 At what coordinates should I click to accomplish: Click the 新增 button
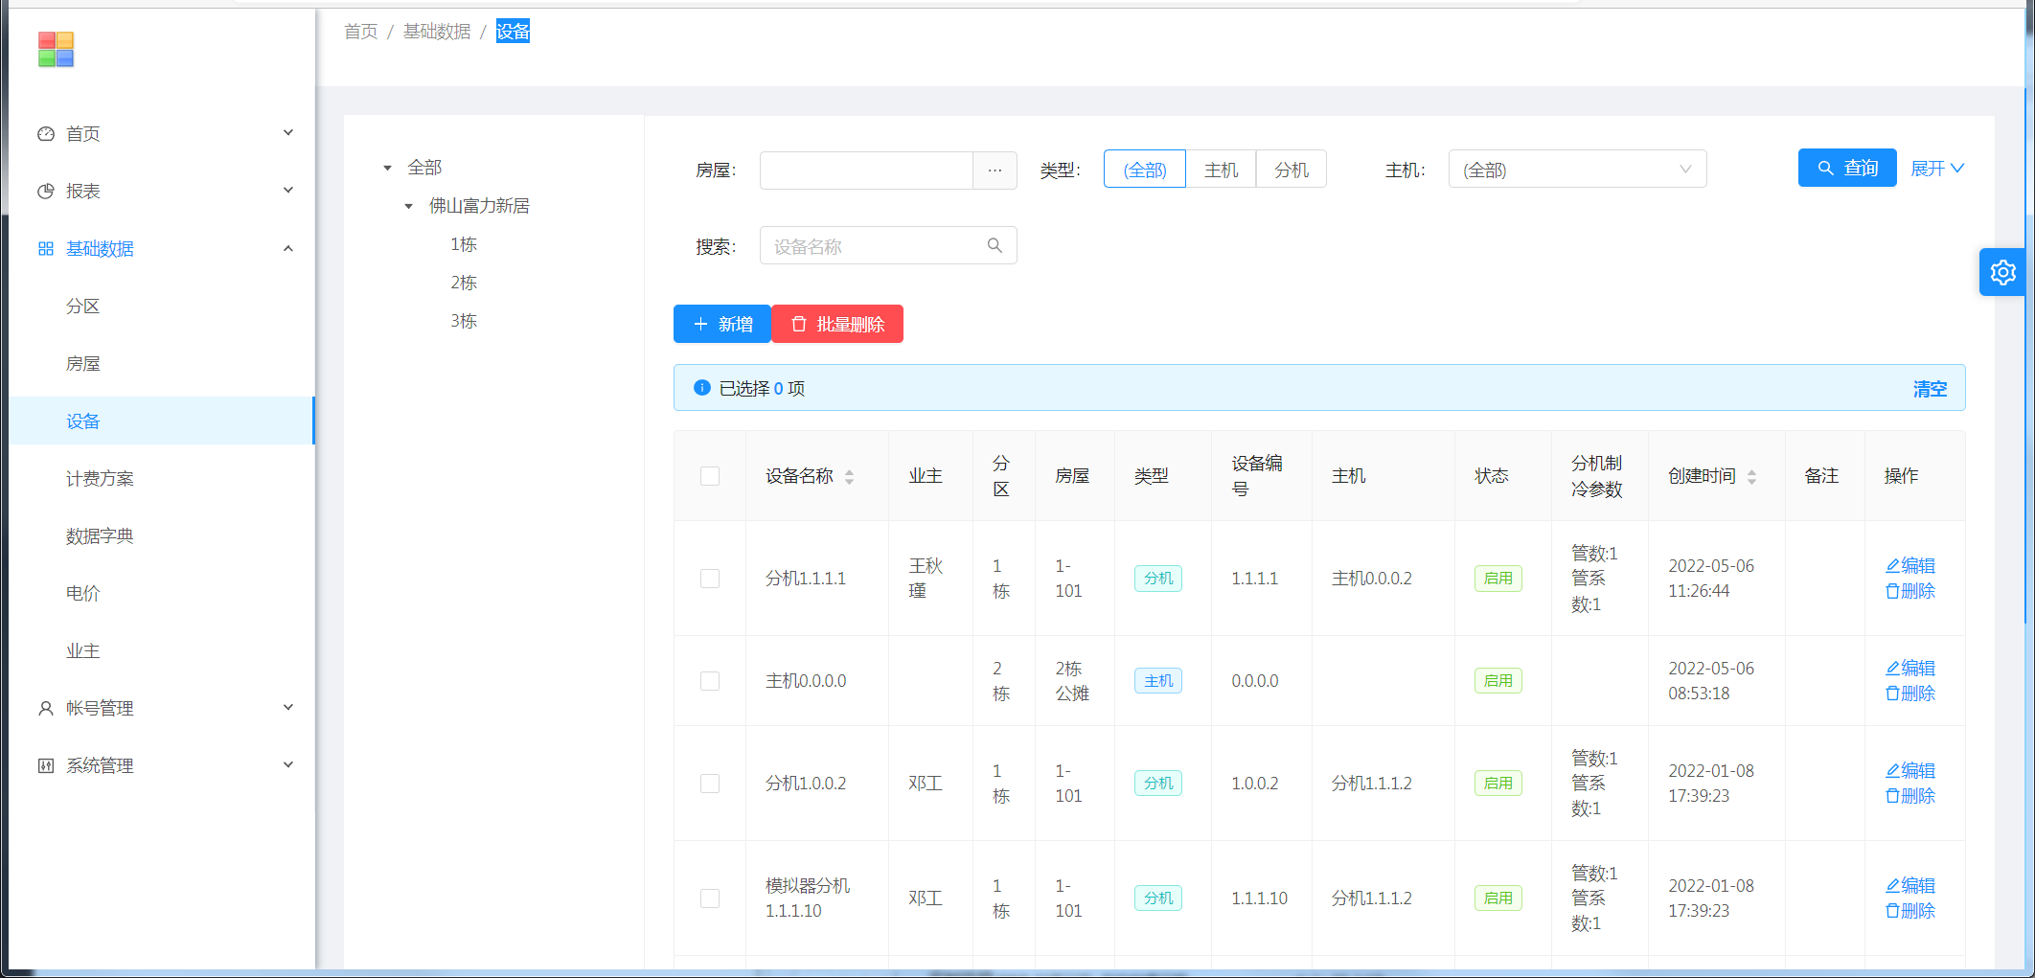(x=722, y=324)
